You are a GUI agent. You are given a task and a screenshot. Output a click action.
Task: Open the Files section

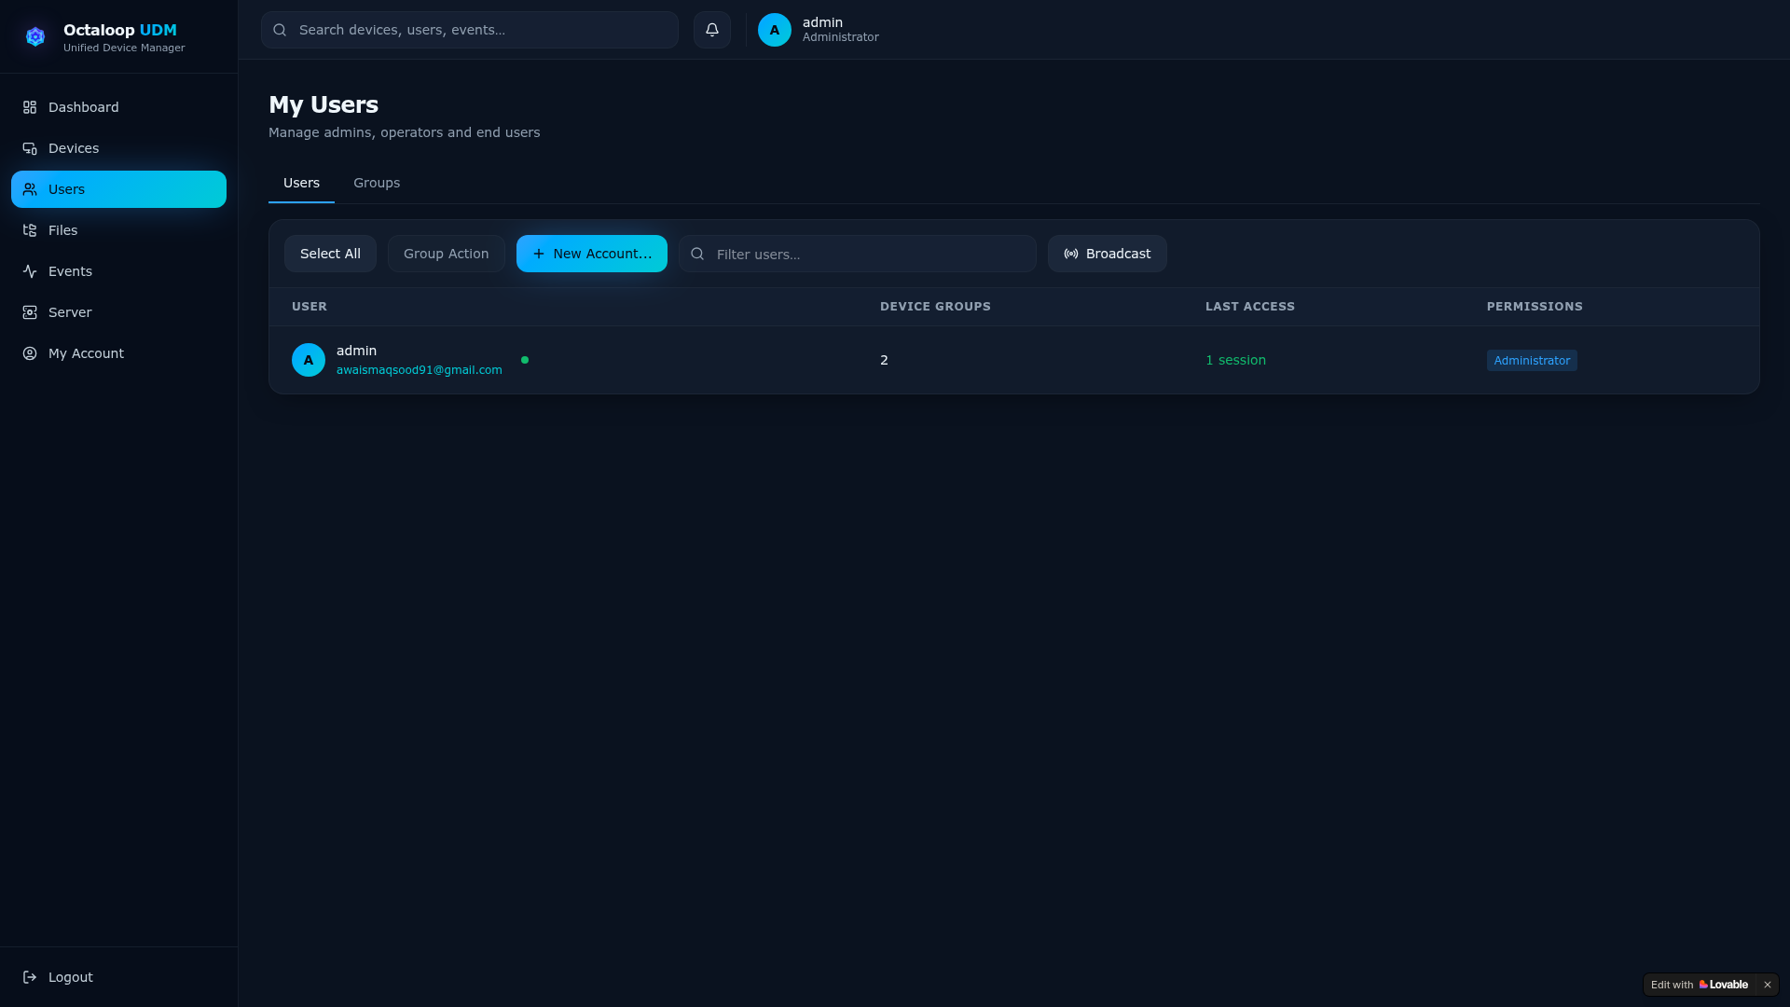click(x=118, y=230)
